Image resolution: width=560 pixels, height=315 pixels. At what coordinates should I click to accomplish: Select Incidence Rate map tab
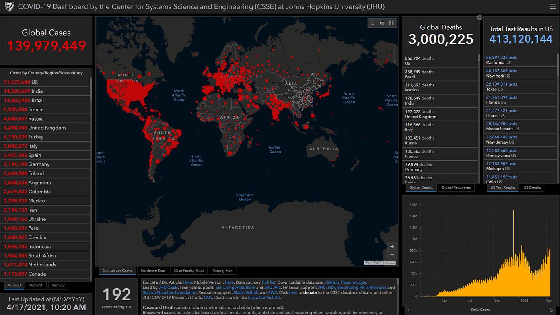point(153,270)
